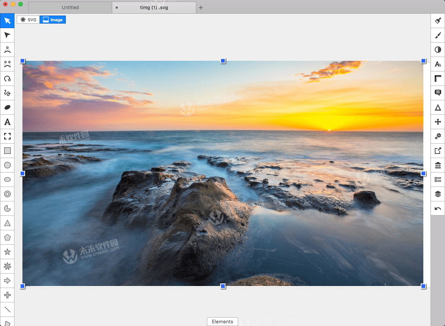
Task: Switch to the Untitled tab
Action: tap(70, 7)
